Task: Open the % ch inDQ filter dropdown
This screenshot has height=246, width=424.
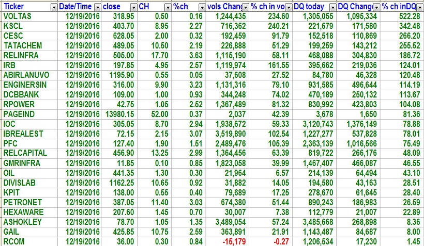Action: pyautogui.click(x=419, y=7)
